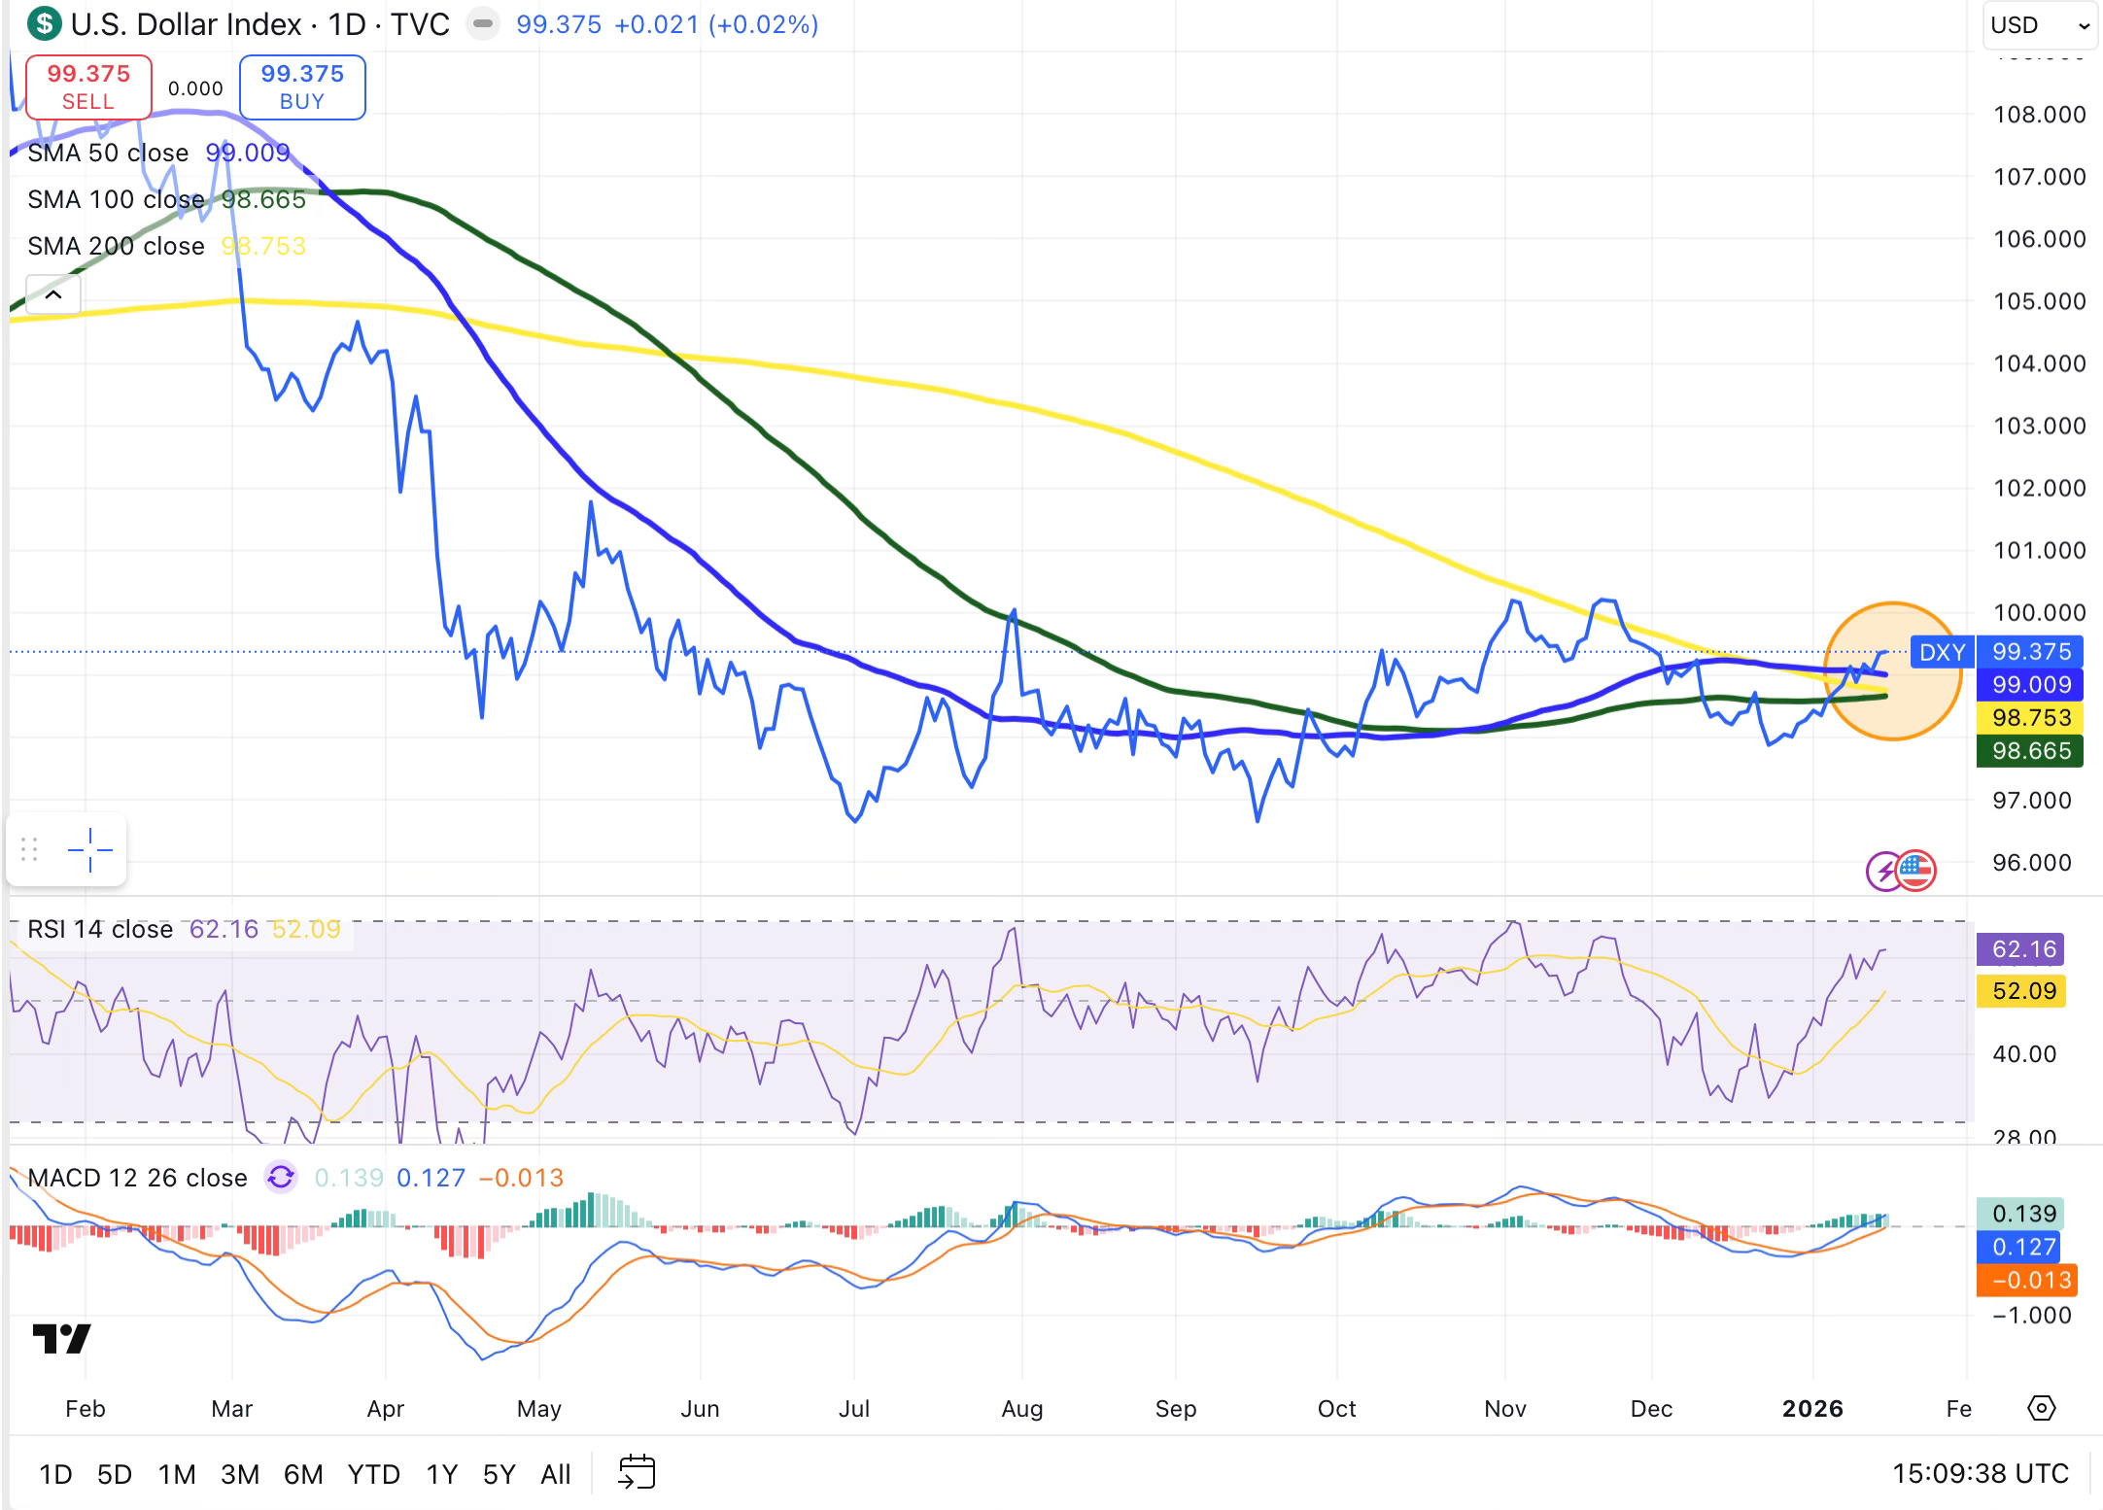
Task: Collapse the indicator legend with chevron
Action: point(53,294)
